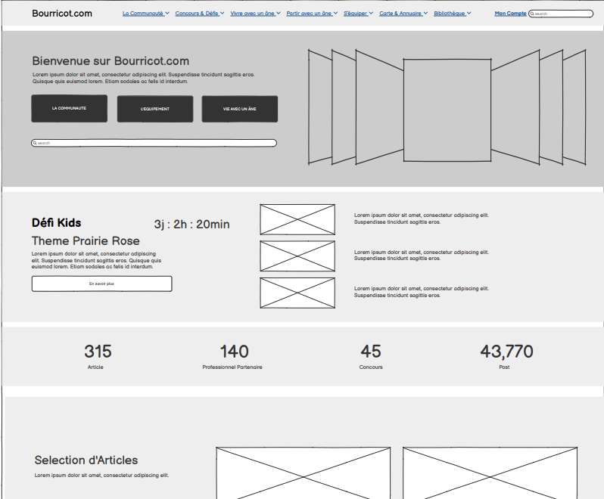Open the Concours & Défis dropdown
Viewport: 604px width, 499px height.
coord(199,14)
